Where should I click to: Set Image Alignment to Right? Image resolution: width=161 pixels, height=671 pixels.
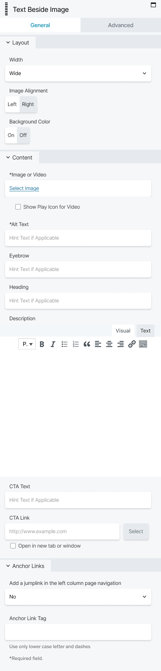click(28, 104)
